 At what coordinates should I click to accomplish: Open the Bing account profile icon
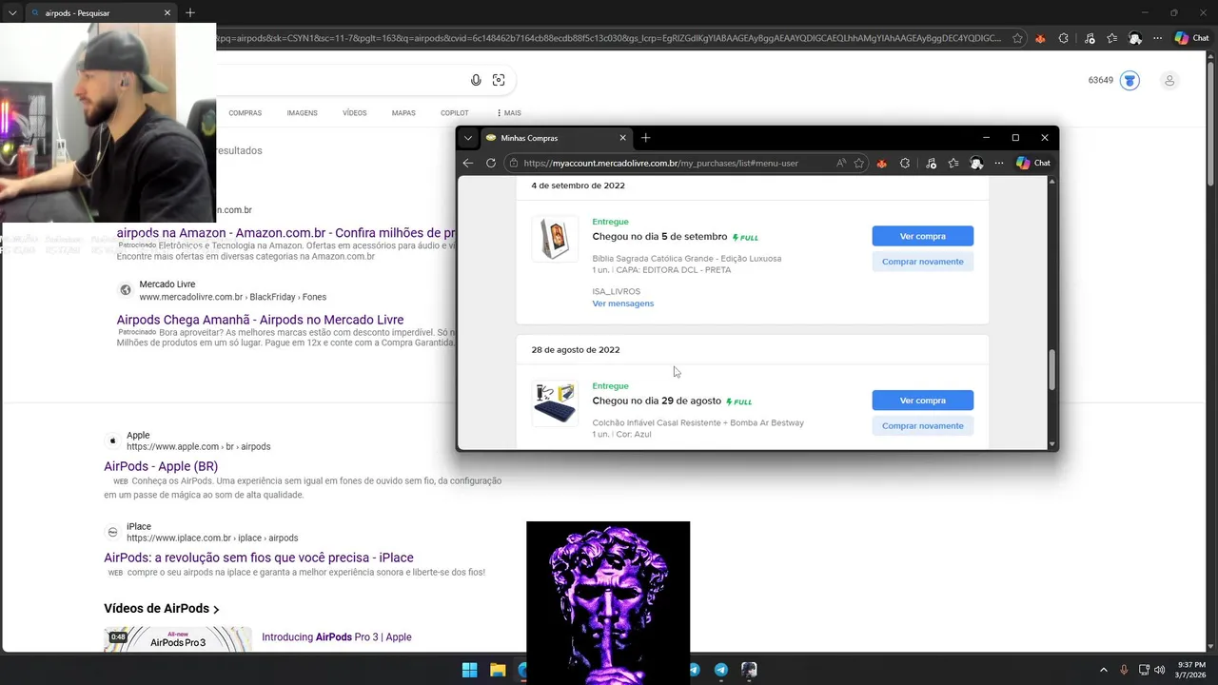point(1169,81)
